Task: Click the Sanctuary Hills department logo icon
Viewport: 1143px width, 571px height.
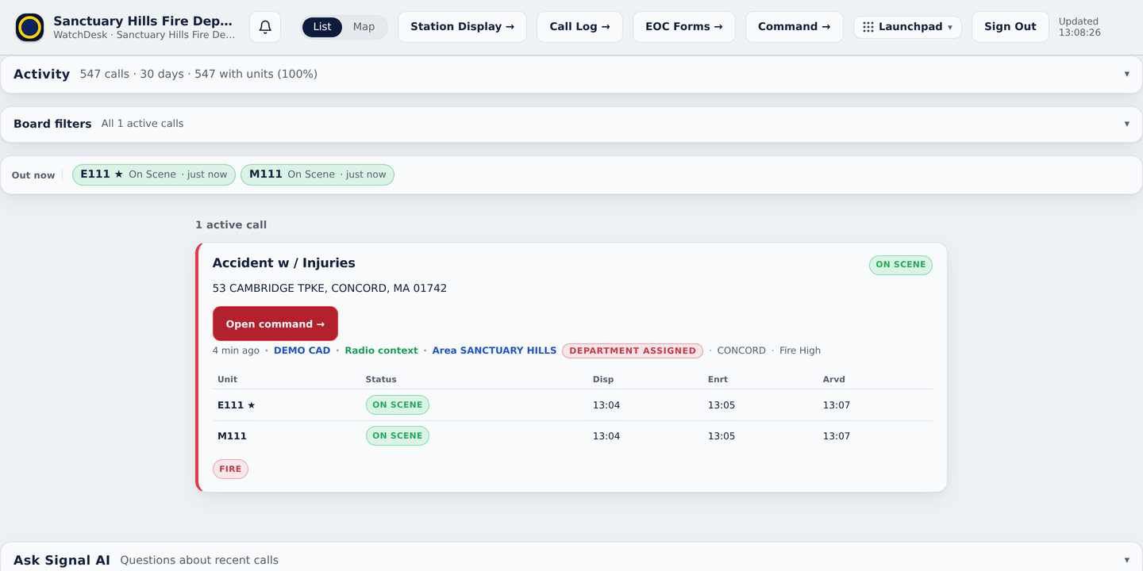Action: [x=30, y=27]
